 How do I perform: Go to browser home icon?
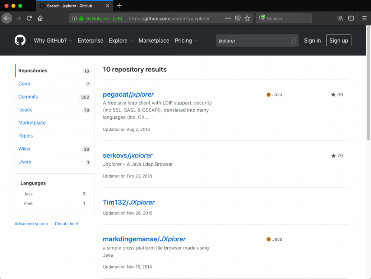(40, 18)
